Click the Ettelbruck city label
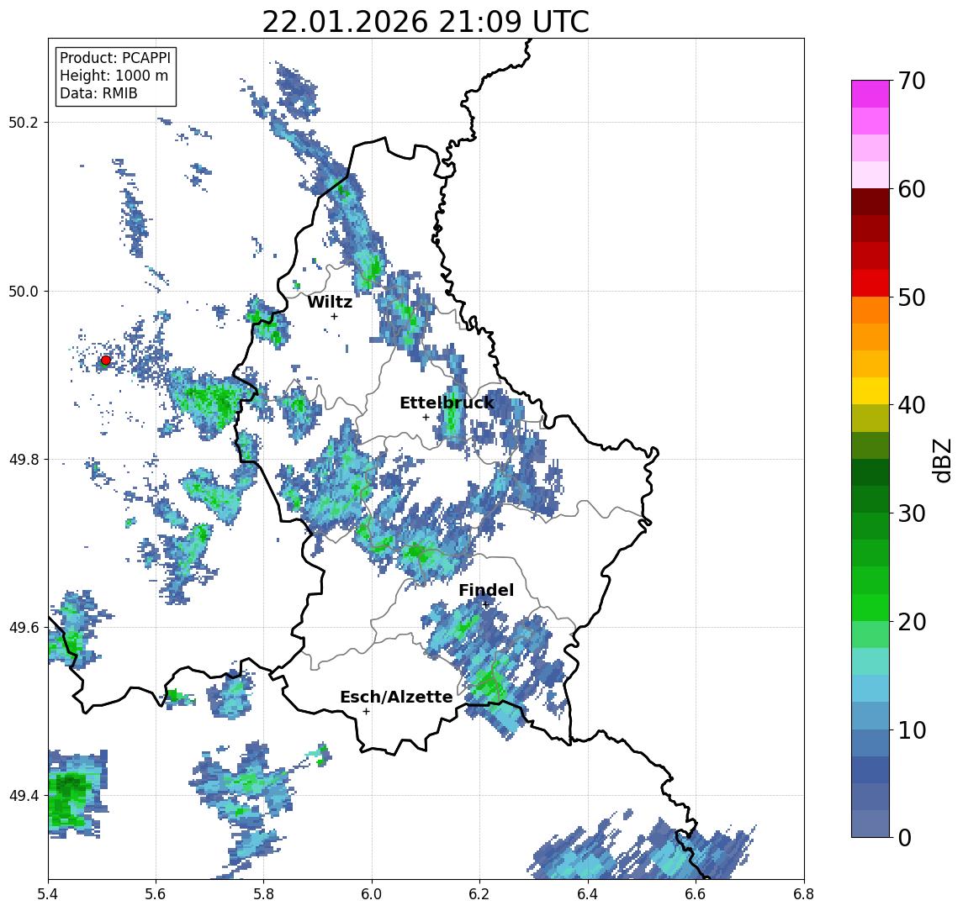Image resolution: width=963 pixels, height=911 pixels. coord(447,403)
